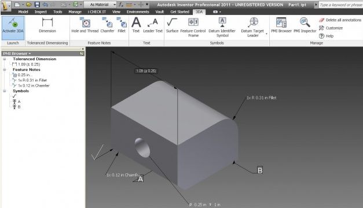Click Delete all annotations

coord(340,20)
